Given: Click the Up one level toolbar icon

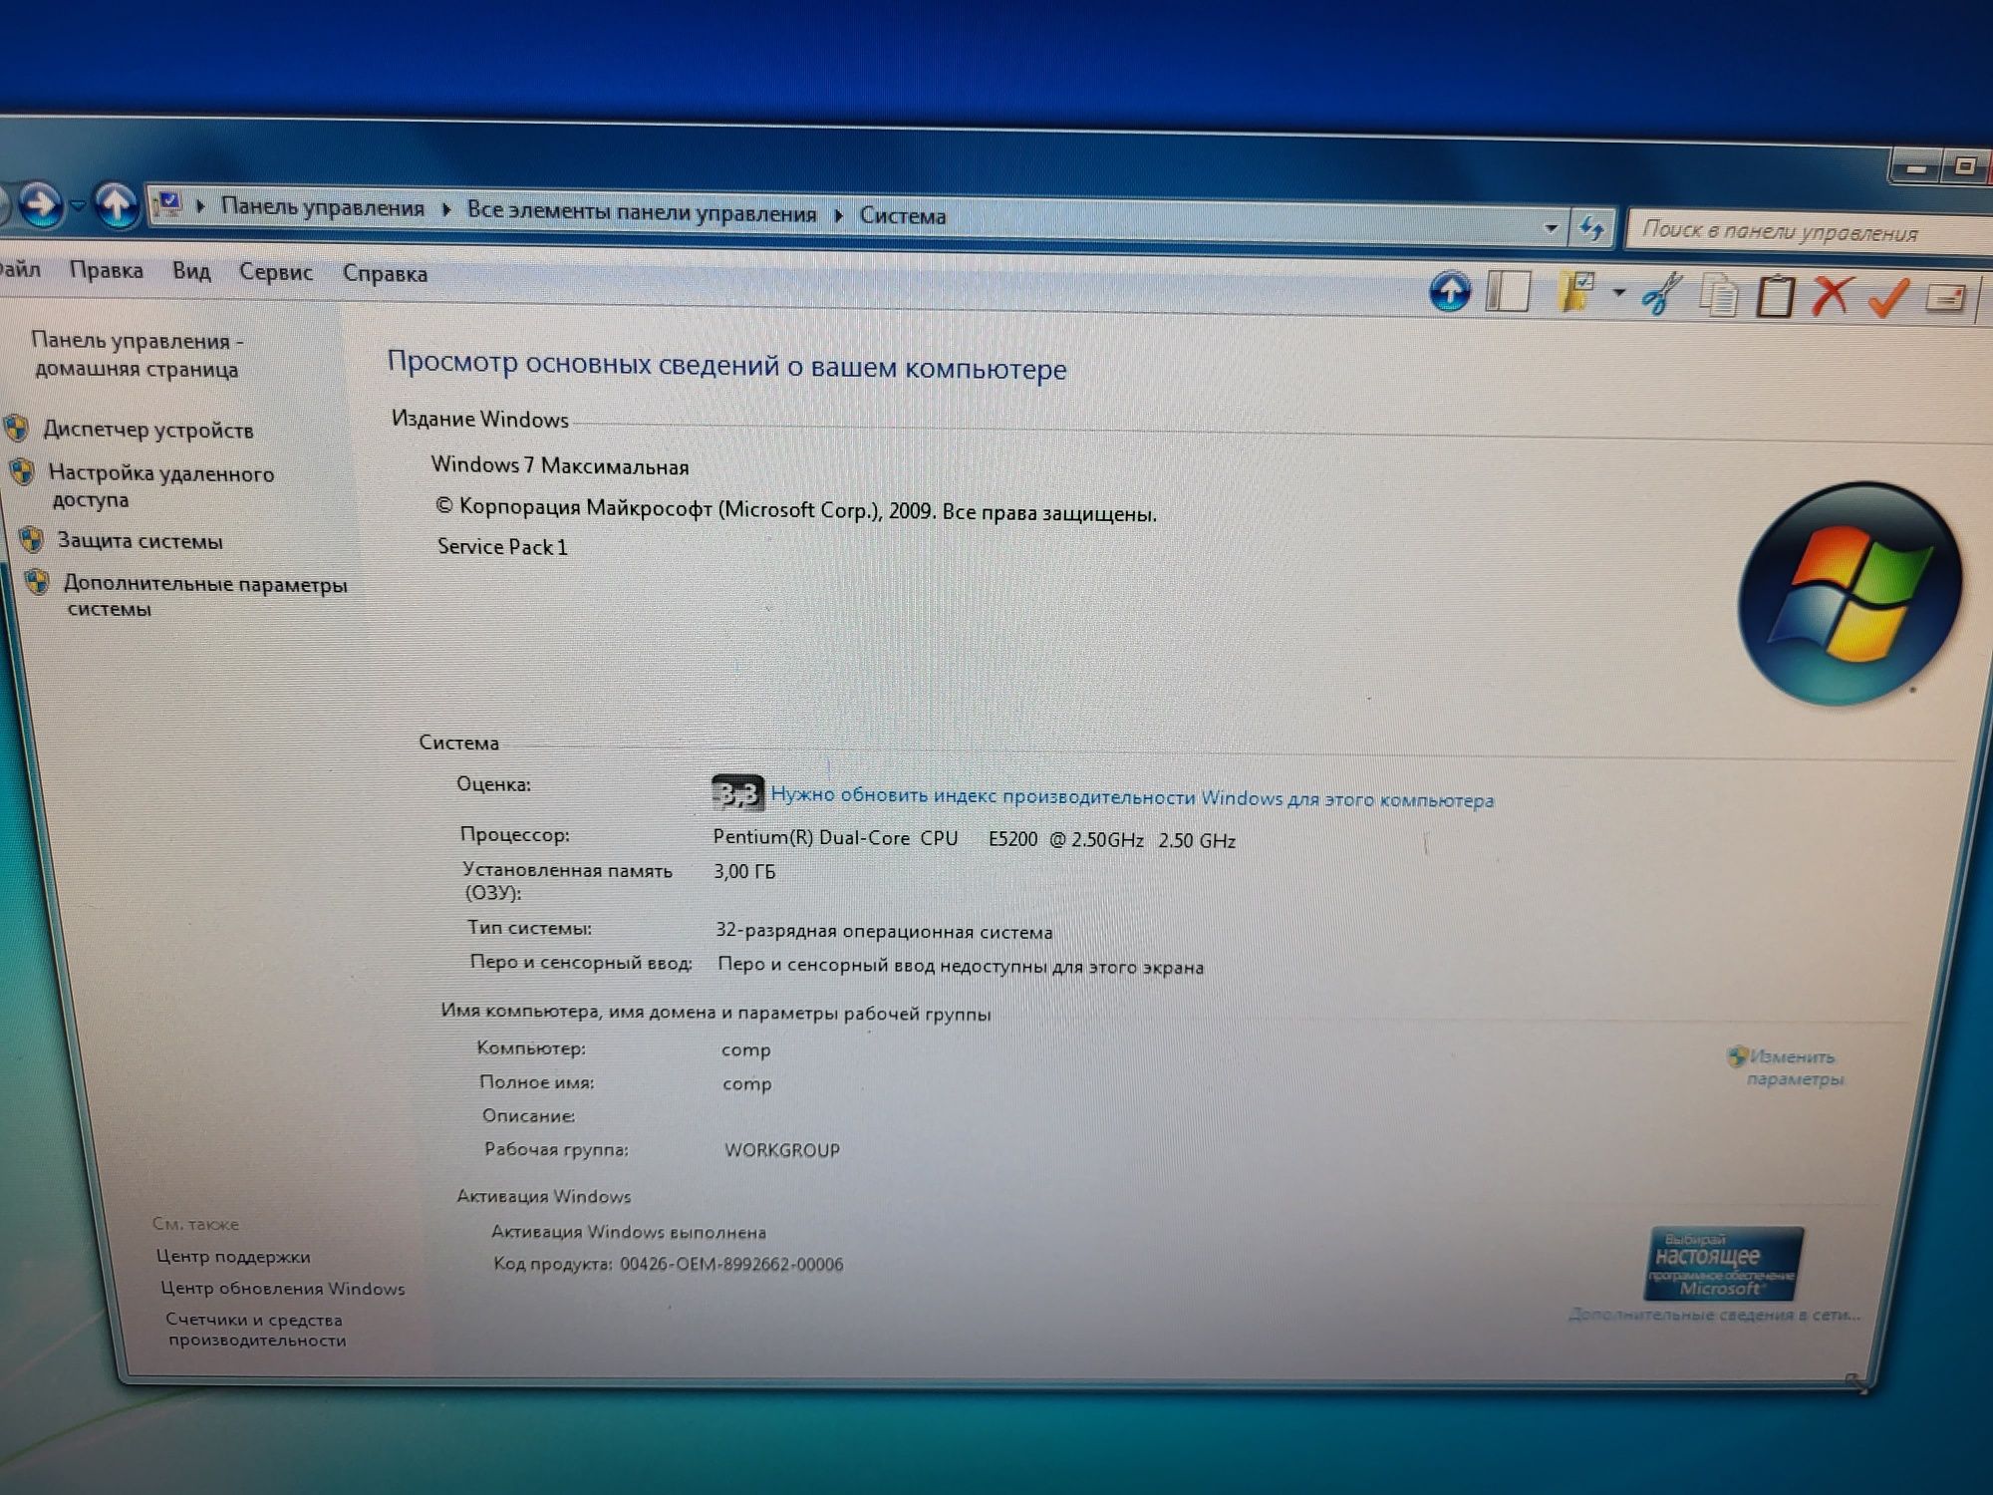Looking at the screenshot, I should 1450,291.
